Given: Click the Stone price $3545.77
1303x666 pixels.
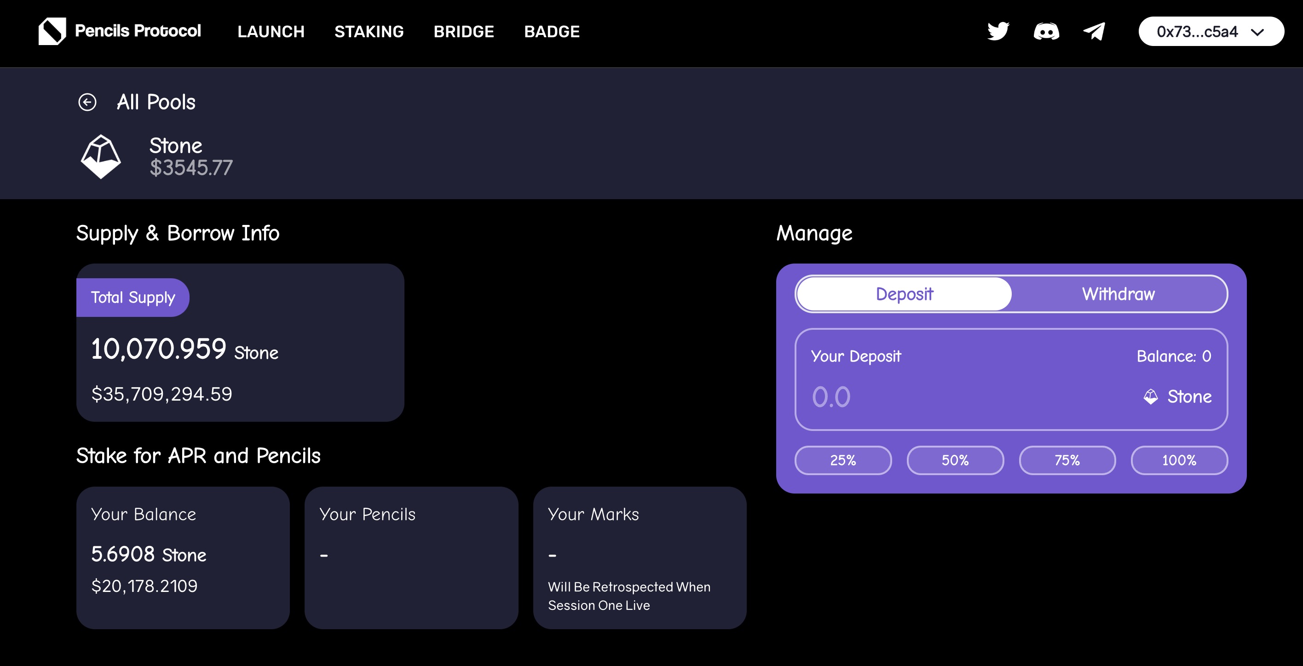Looking at the screenshot, I should (x=191, y=167).
